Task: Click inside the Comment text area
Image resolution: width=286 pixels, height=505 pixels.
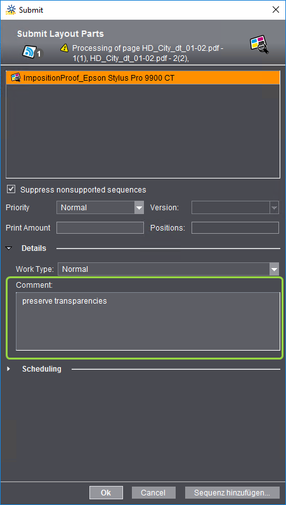Action: coord(148,321)
